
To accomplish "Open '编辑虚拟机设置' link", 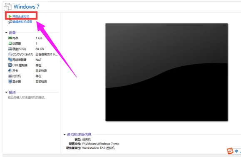I will tap(22, 22).
